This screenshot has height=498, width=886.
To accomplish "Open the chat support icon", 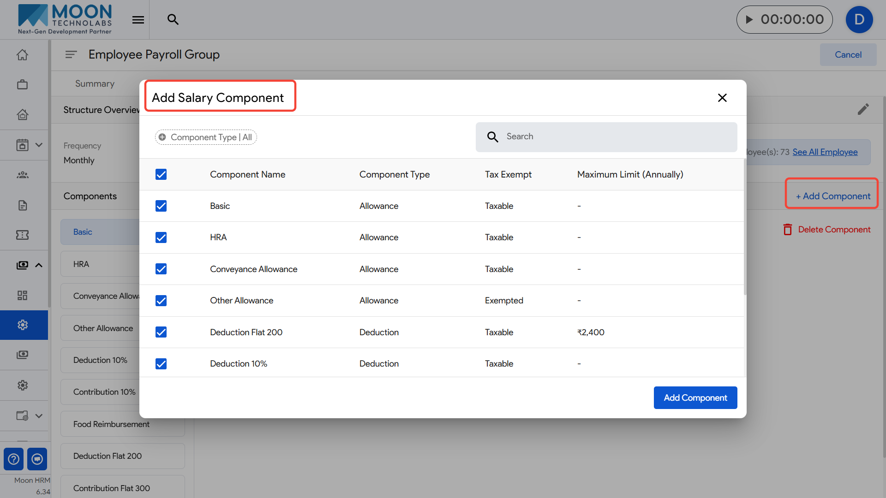I will point(37,459).
